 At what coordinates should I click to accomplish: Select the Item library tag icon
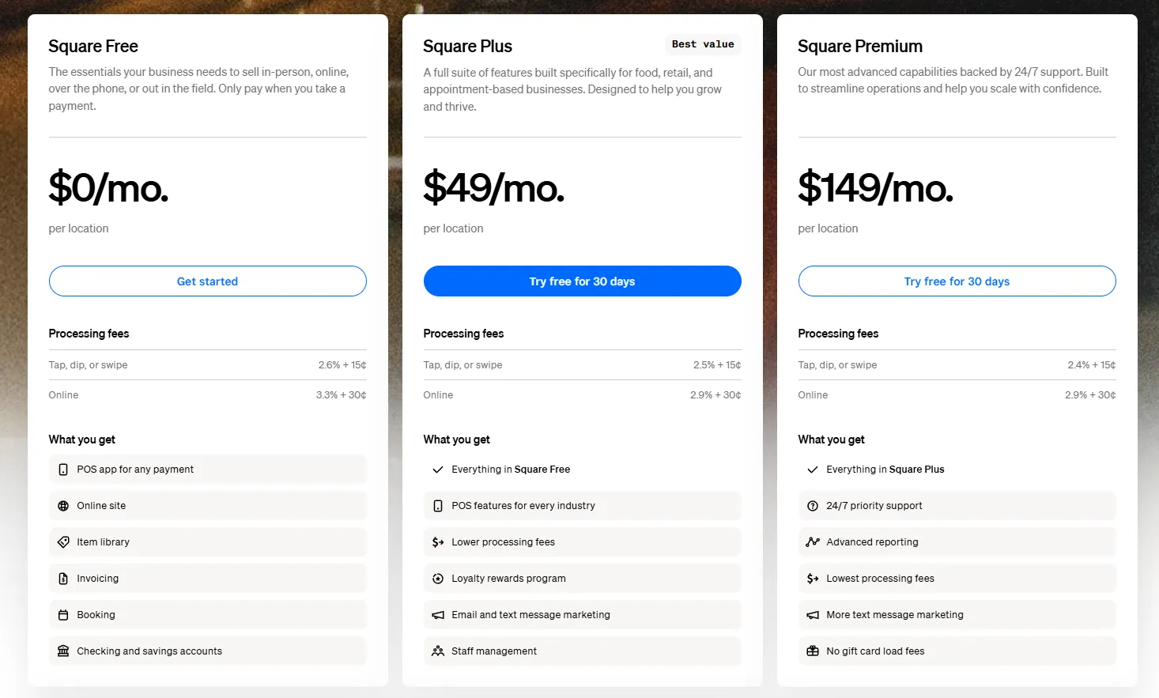coord(63,541)
